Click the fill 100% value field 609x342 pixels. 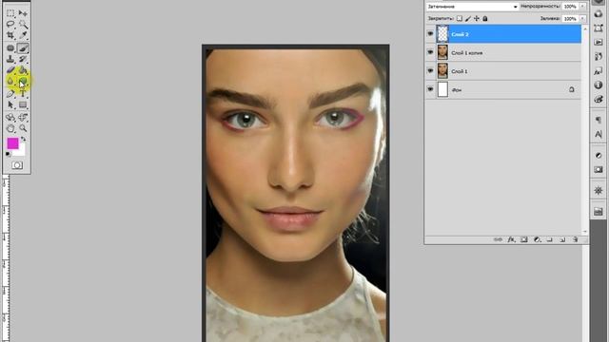570,18
